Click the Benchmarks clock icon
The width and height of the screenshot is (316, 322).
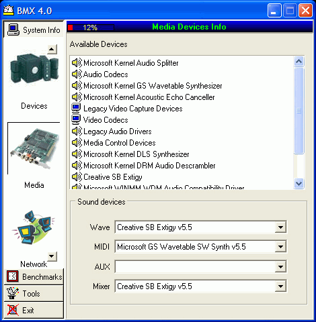coord(12,276)
